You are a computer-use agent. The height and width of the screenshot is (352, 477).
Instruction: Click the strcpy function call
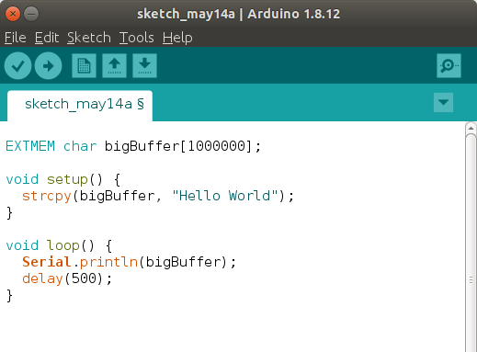[x=47, y=196]
